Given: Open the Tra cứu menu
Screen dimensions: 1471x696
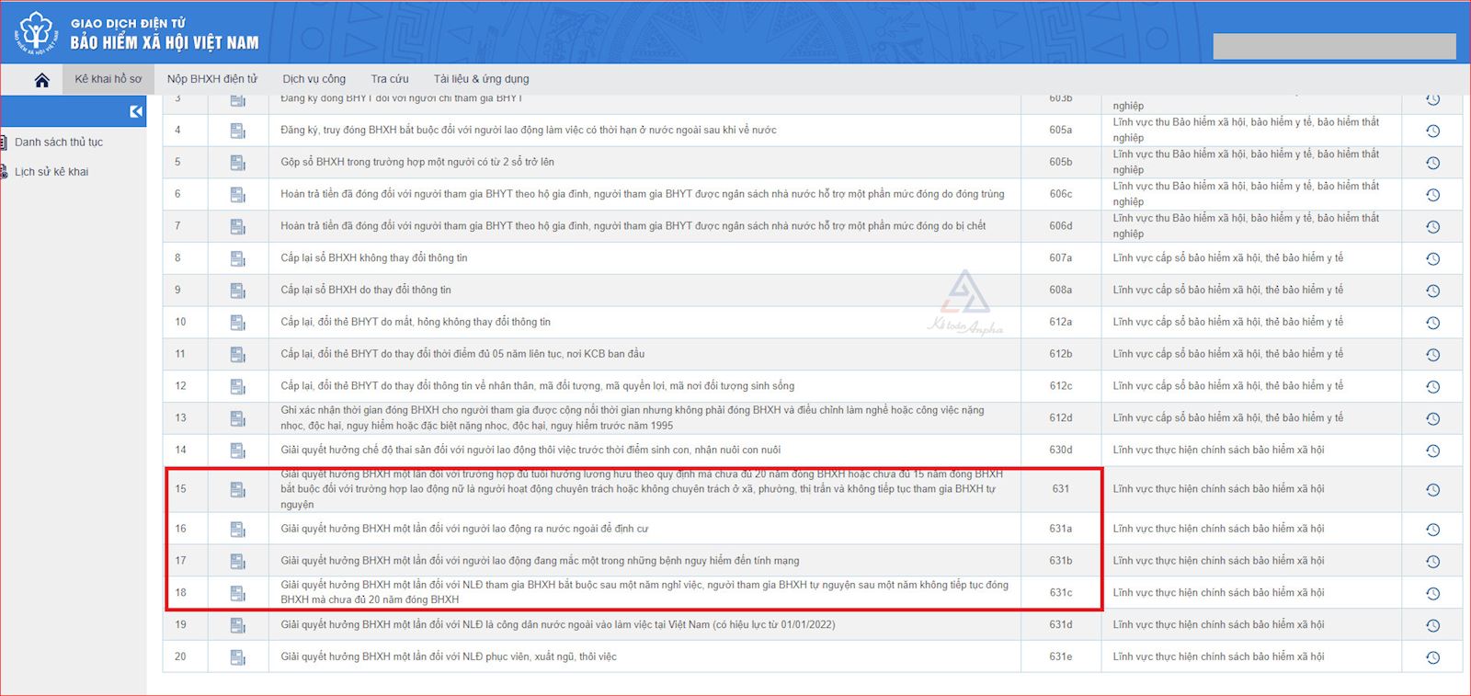Looking at the screenshot, I should point(390,79).
